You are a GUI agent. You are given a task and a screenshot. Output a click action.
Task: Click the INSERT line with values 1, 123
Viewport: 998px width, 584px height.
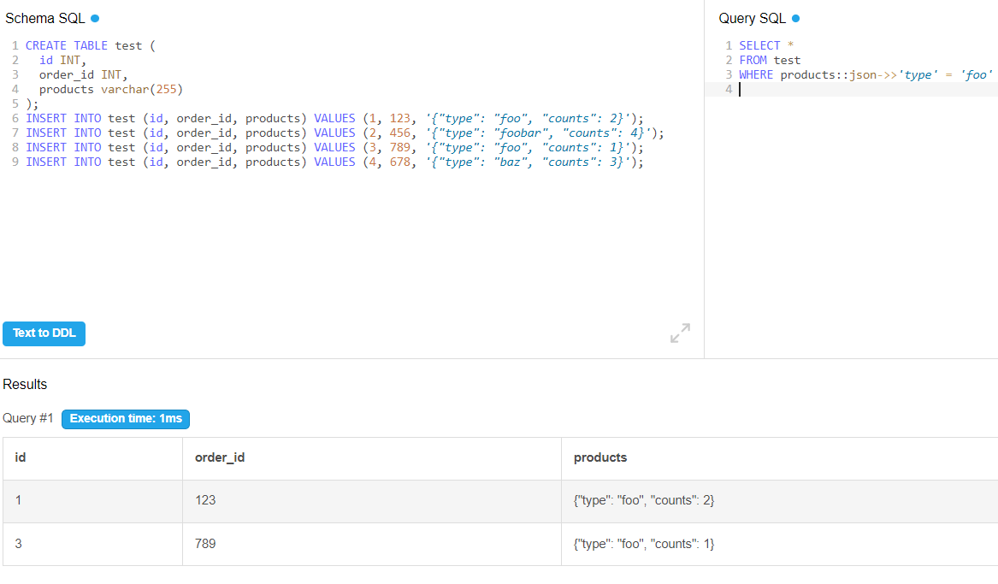(334, 119)
